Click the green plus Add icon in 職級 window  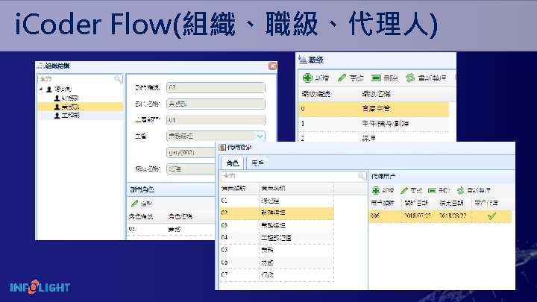[307, 78]
